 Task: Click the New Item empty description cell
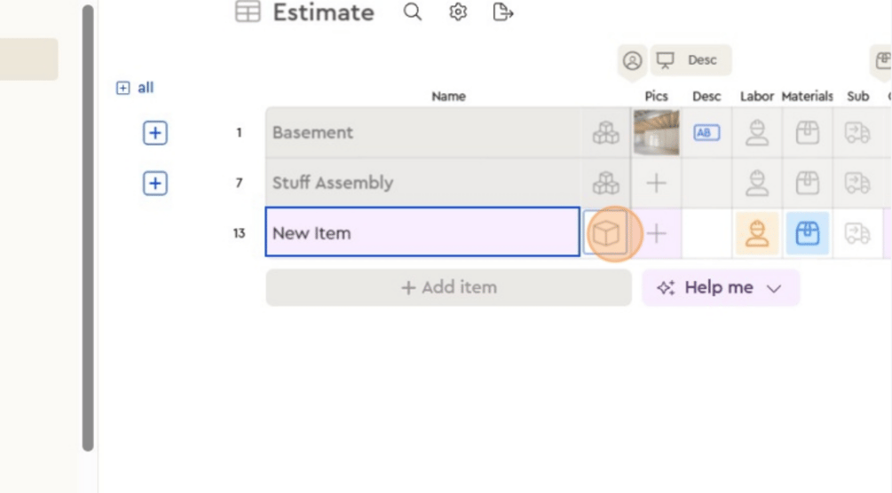click(706, 233)
